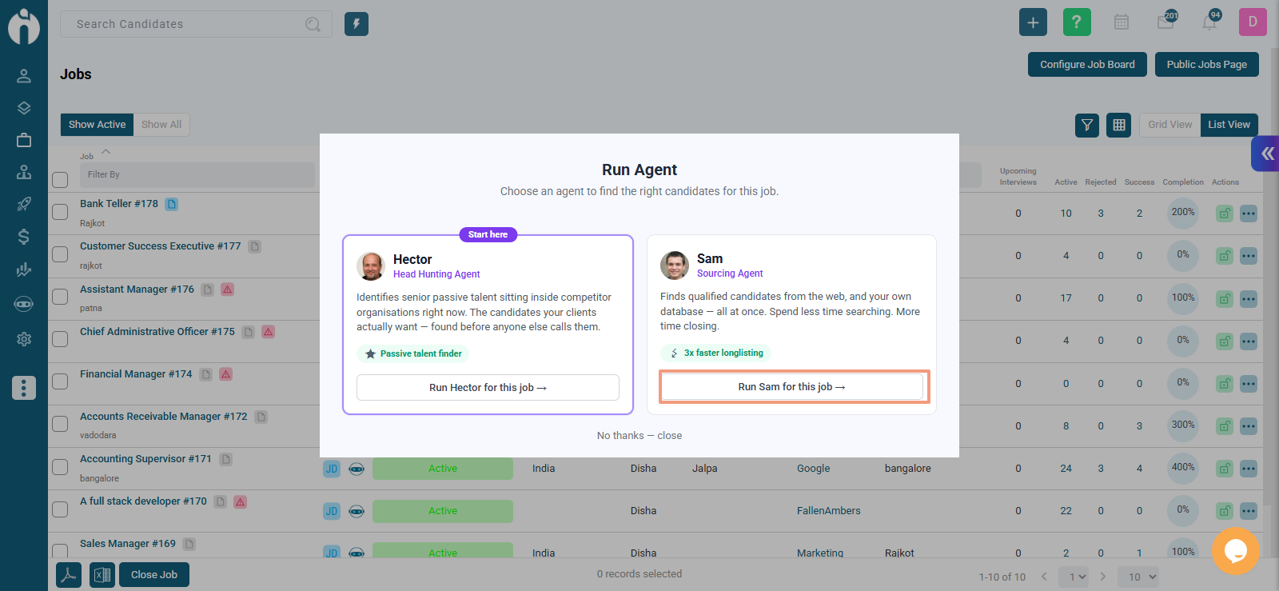Open the mail inbox icon
The image size is (1279, 591).
point(1165,22)
